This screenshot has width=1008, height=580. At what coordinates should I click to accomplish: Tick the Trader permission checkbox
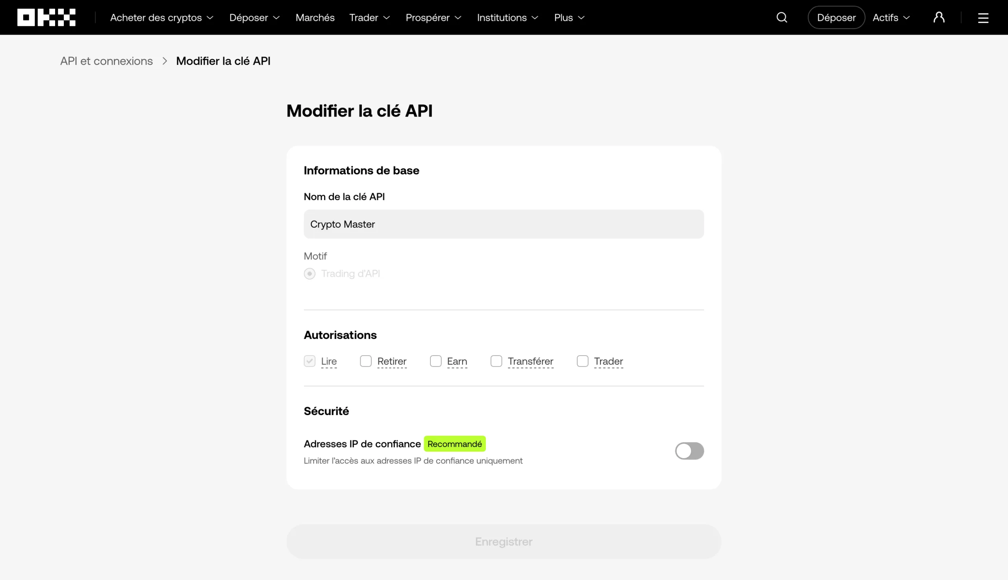pos(583,361)
